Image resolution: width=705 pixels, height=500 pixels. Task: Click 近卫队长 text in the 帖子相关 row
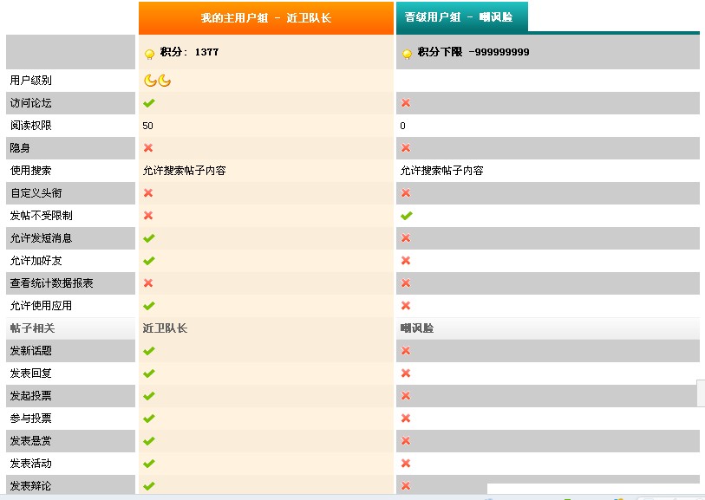tap(165, 328)
